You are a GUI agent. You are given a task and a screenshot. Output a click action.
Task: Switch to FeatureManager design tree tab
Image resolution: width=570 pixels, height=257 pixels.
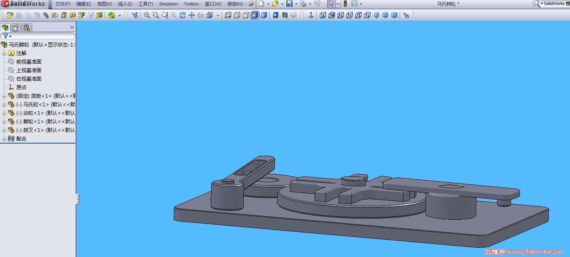[5, 28]
